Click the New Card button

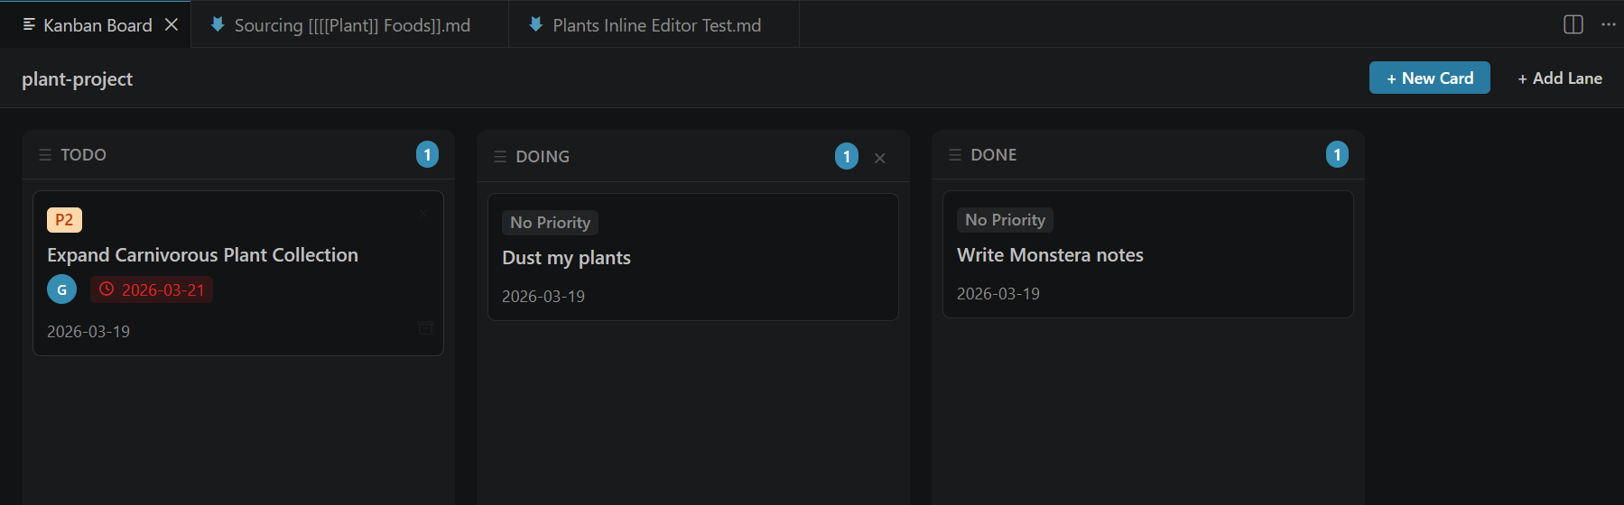(1429, 78)
